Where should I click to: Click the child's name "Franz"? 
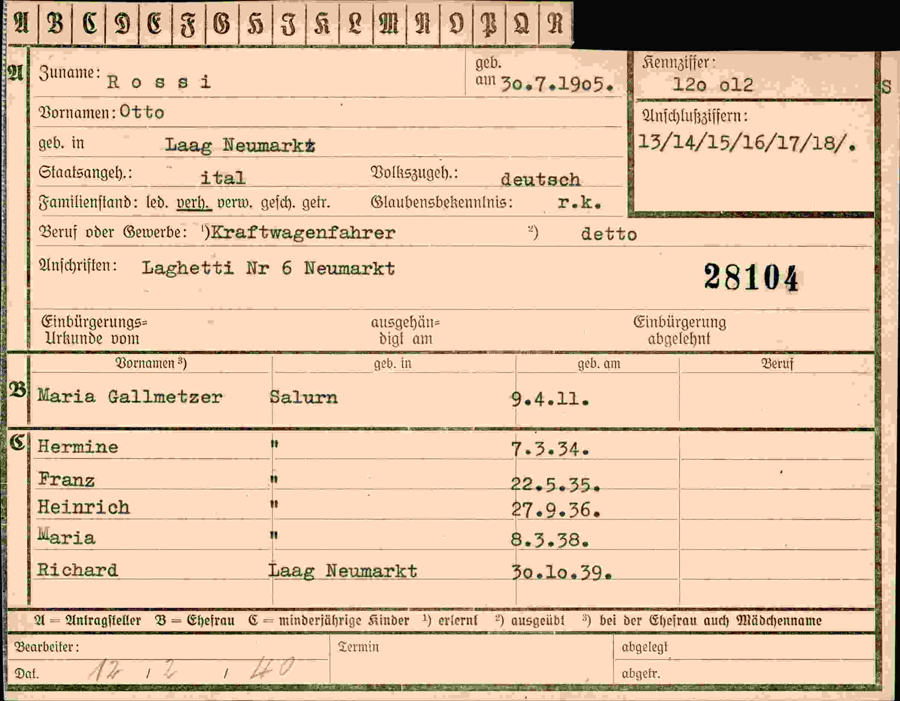tap(66, 480)
